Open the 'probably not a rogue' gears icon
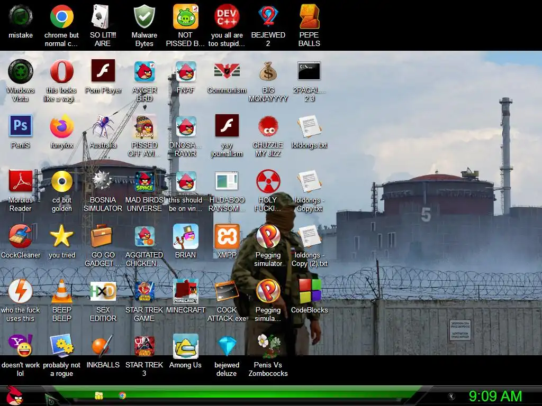The image size is (542, 406). click(x=61, y=346)
